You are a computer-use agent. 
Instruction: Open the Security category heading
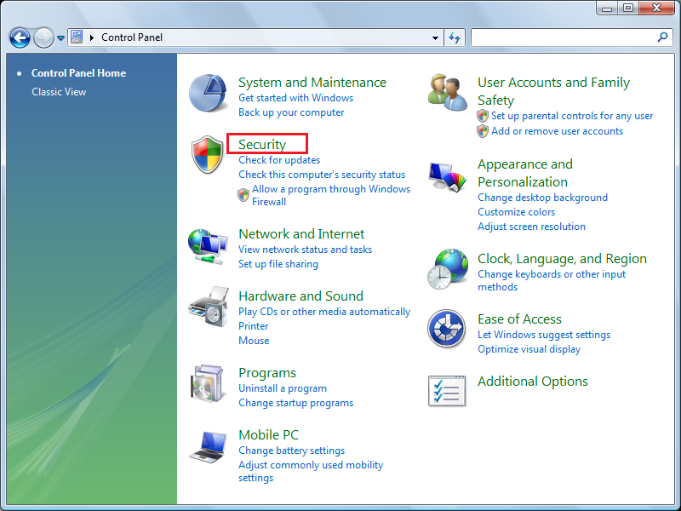[262, 144]
